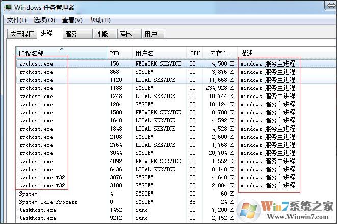Select svchost.exe process with PID 1848
This screenshot has width=337, height=224.
click(x=176, y=129)
